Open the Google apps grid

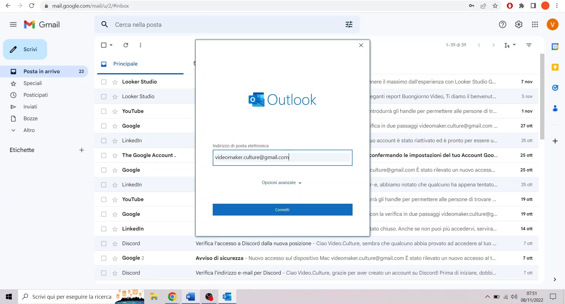tap(535, 24)
